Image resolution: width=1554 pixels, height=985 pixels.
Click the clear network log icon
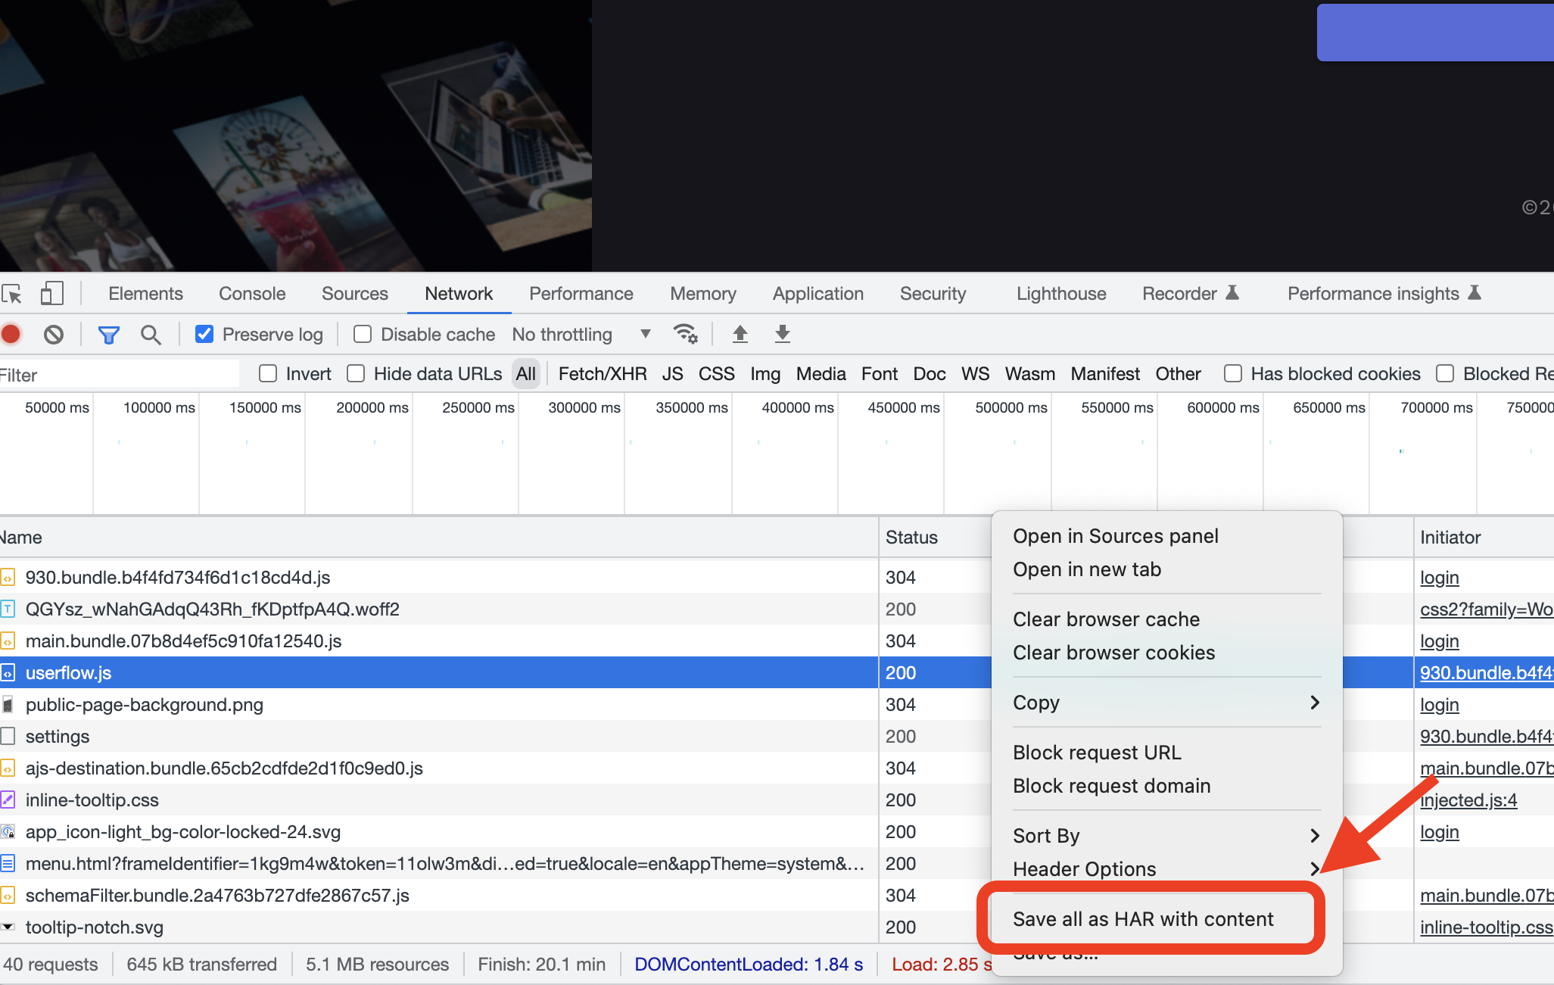coord(53,334)
